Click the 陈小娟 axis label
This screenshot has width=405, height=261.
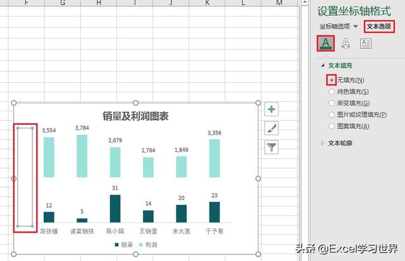point(115,231)
